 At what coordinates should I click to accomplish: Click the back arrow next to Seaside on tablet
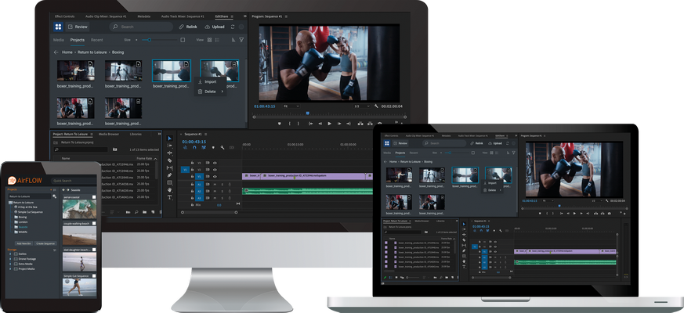tap(63, 190)
